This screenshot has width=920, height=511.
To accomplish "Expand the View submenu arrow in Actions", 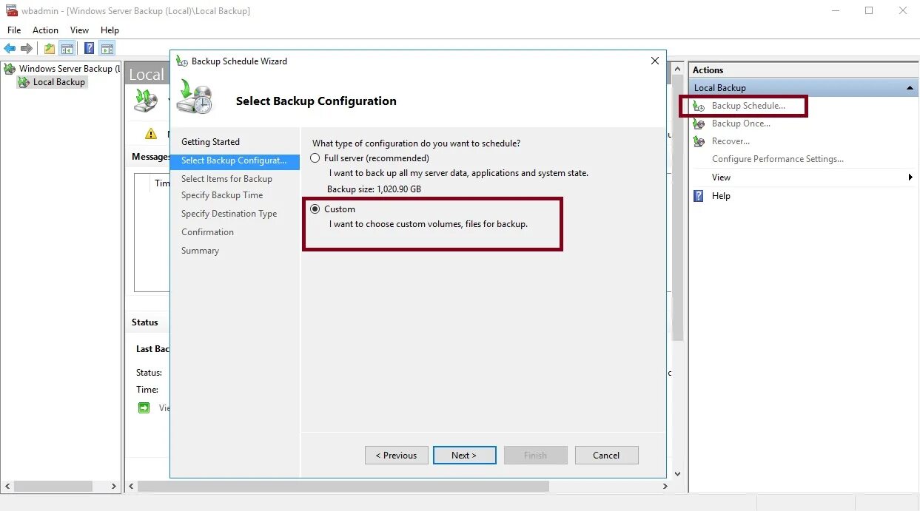I will 910,177.
